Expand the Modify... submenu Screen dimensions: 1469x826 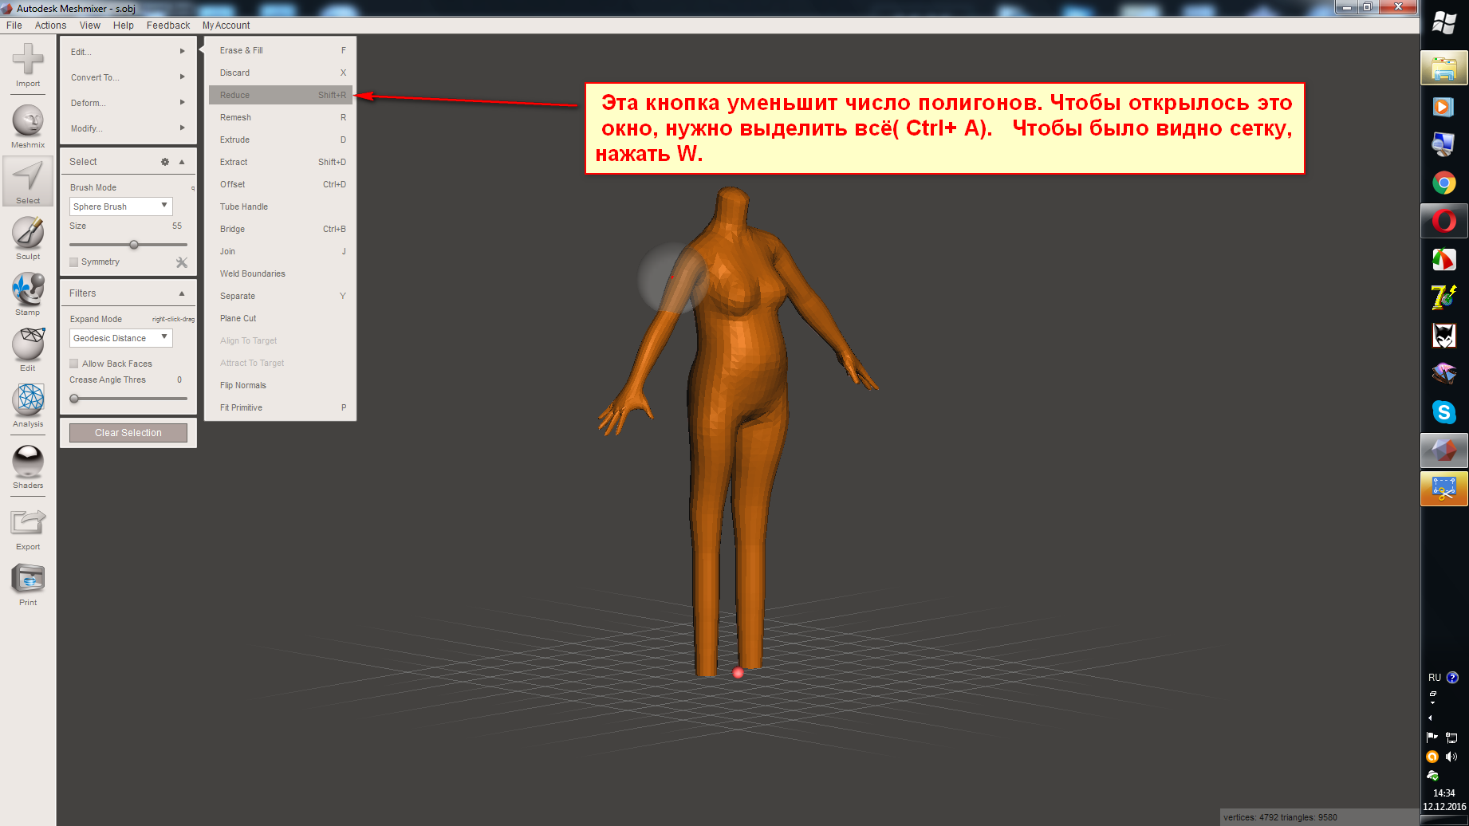point(128,128)
